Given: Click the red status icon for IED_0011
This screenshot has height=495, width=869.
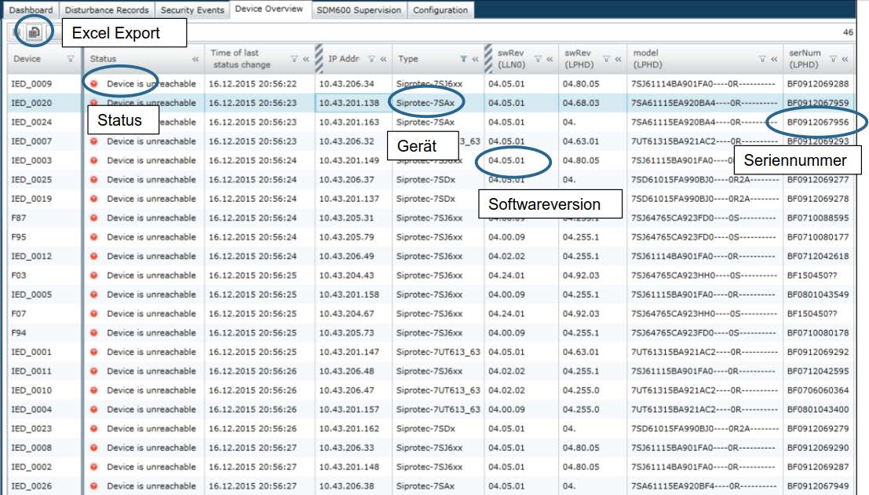Looking at the screenshot, I should click(94, 371).
